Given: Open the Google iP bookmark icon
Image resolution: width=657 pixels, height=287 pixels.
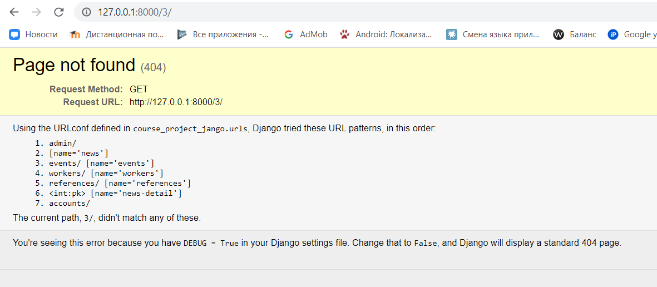Looking at the screenshot, I should pos(613,34).
